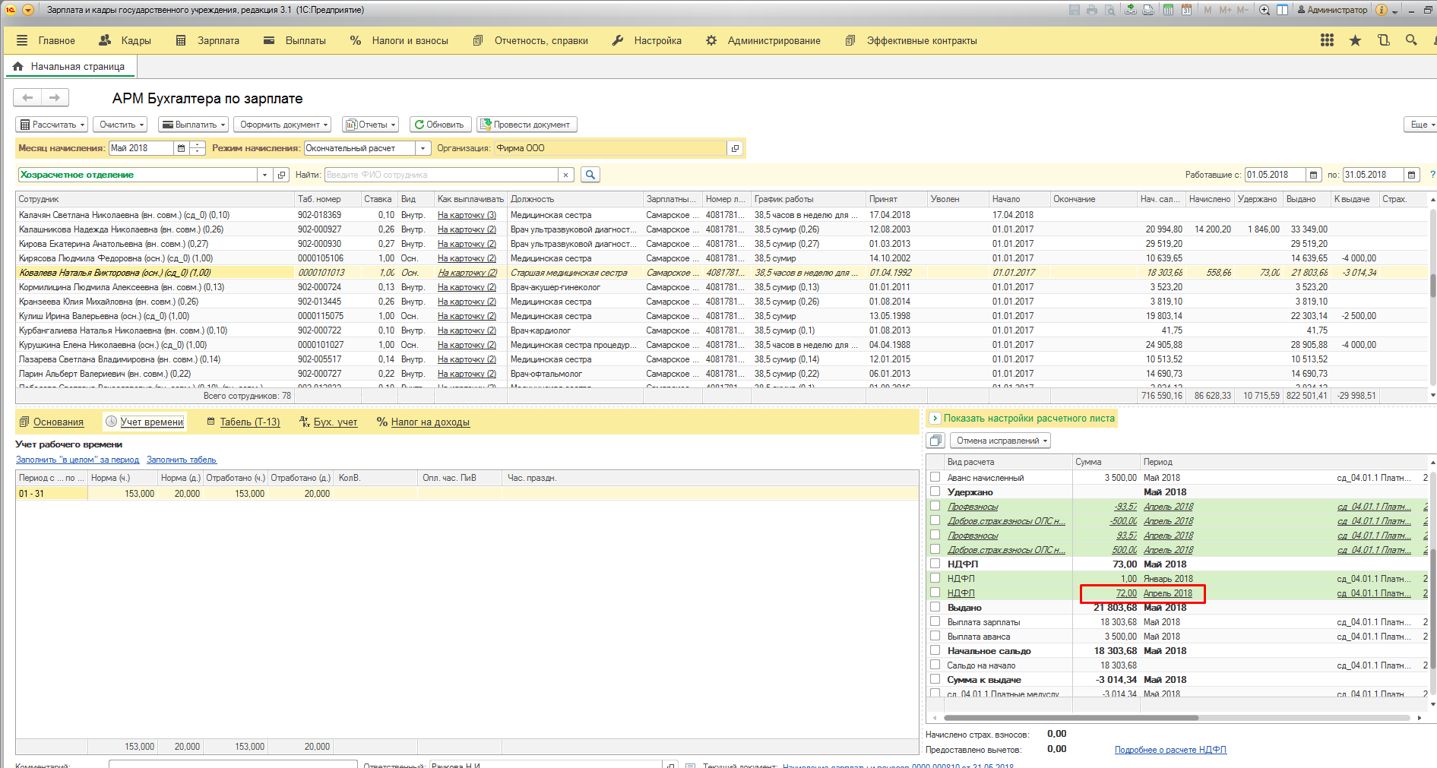Open calendar picker for Месяц начисления
The image size is (1437, 768).
click(181, 148)
